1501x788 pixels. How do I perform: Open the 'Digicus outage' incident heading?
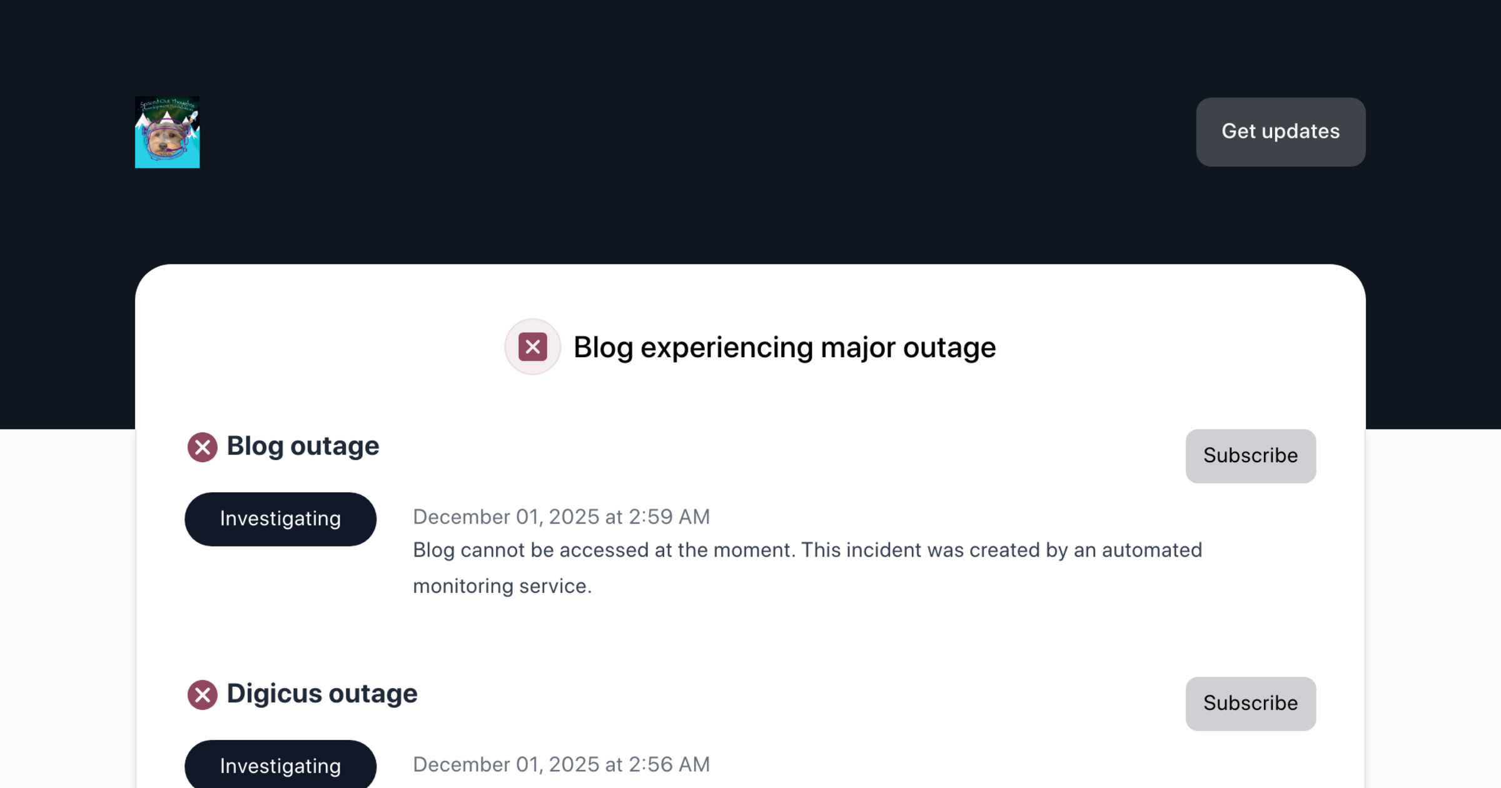point(322,694)
